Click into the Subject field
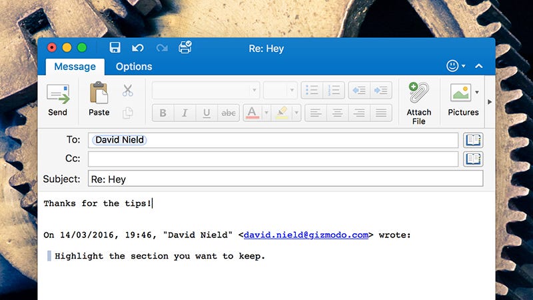The image size is (533, 300). pos(286,179)
